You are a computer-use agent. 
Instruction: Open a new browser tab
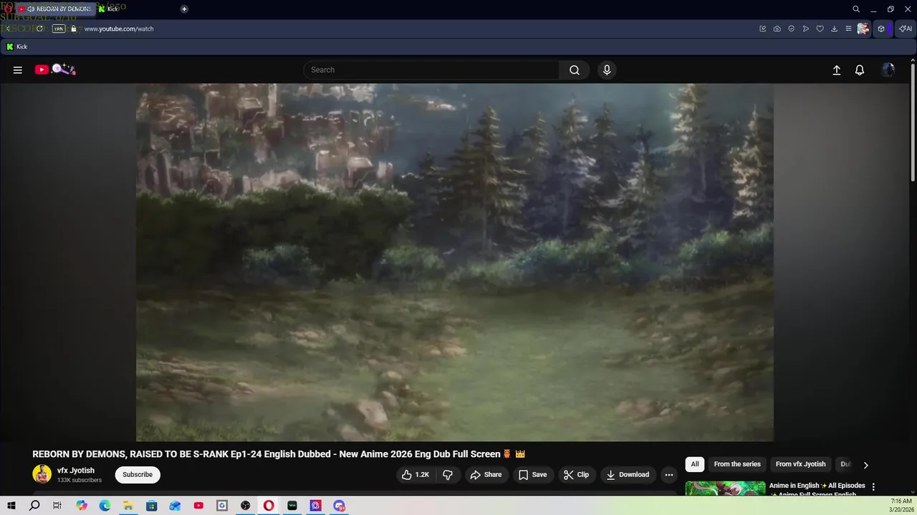point(184,9)
